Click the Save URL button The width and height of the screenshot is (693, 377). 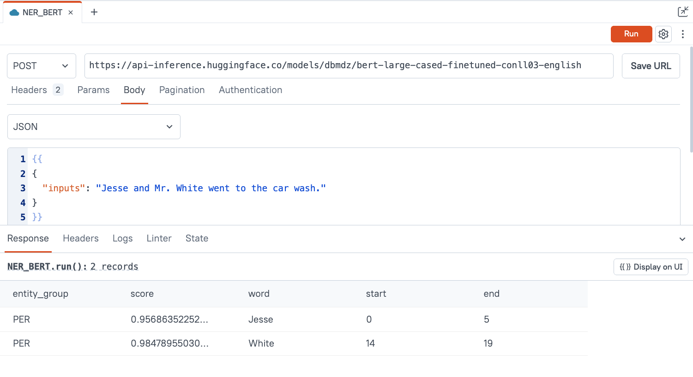[x=651, y=66]
